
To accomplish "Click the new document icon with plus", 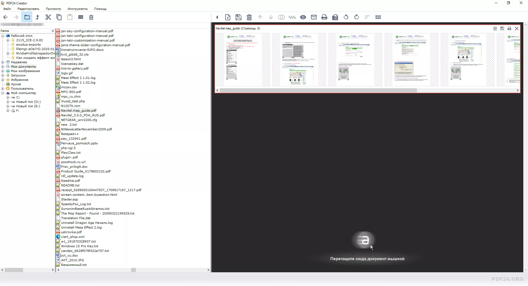I will click(228, 17).
